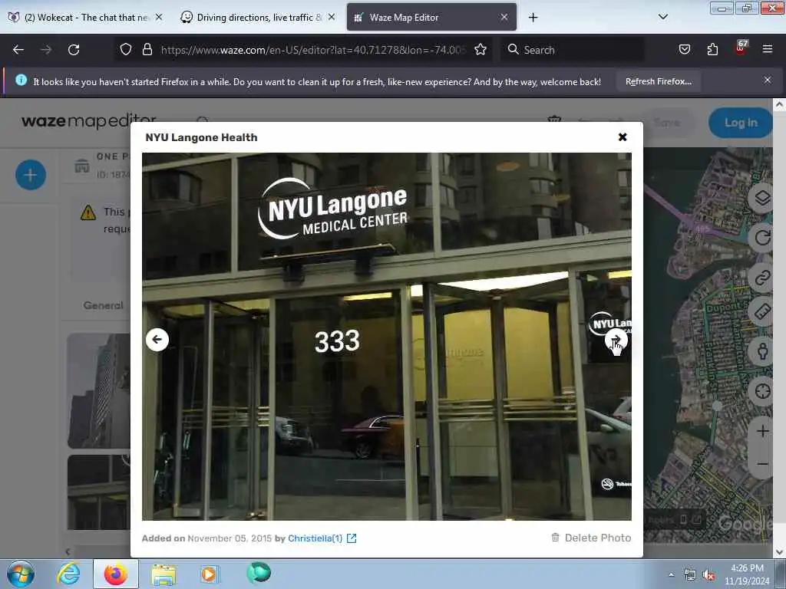Reload the current page
Viewport: 786px width, 589px height.
74,50
